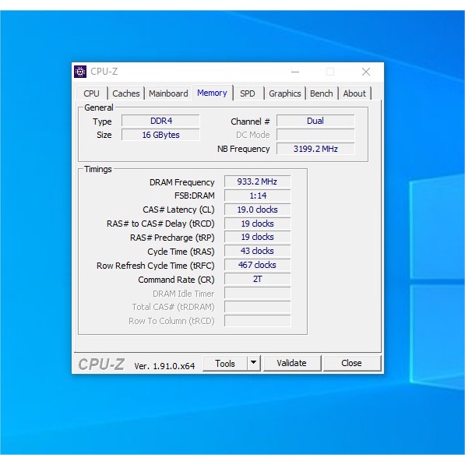Click the empty DC Mode field
The image size is (465, 465).
pos(315,135)
